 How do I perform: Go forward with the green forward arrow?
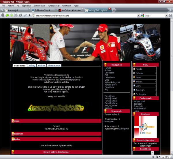pos(12,15)
